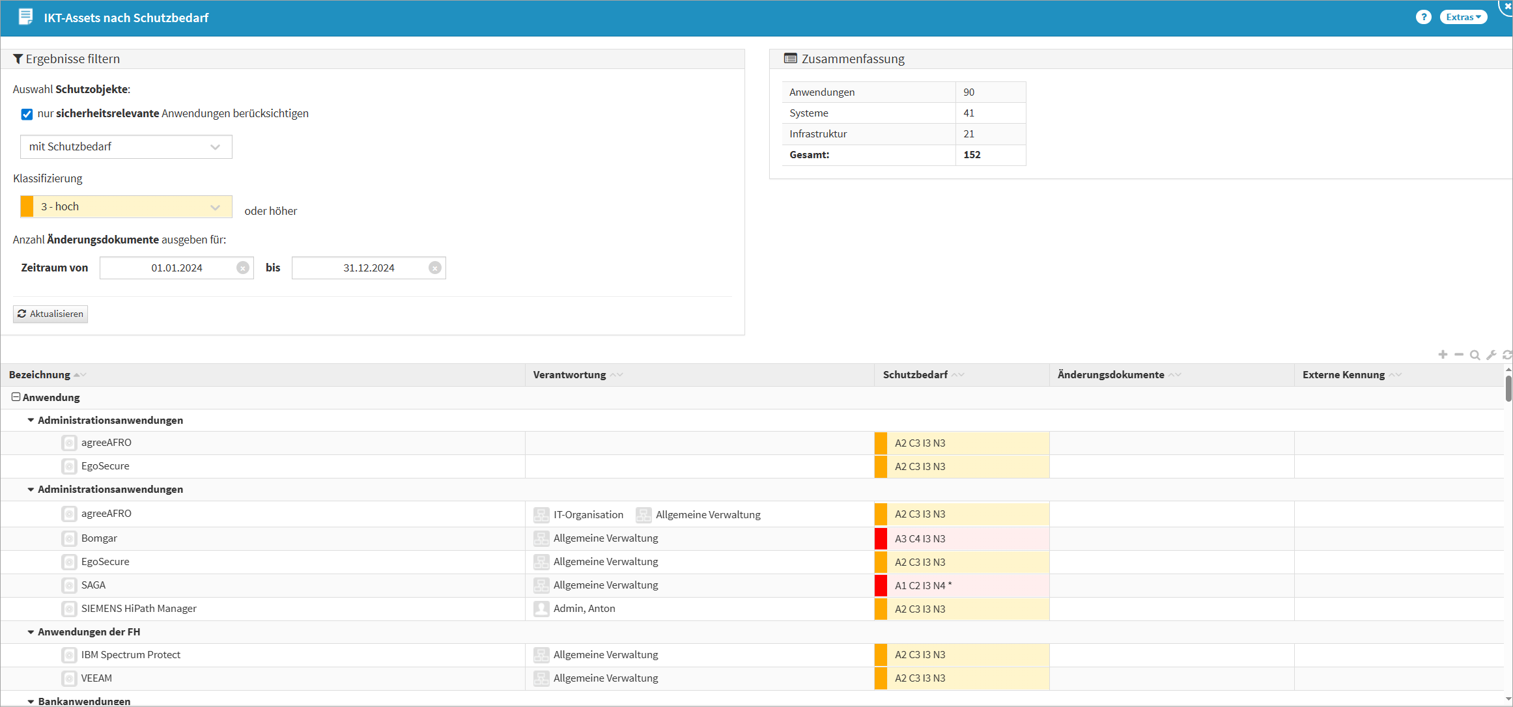
Task: Open the Extras menu
Action: 1463,17
